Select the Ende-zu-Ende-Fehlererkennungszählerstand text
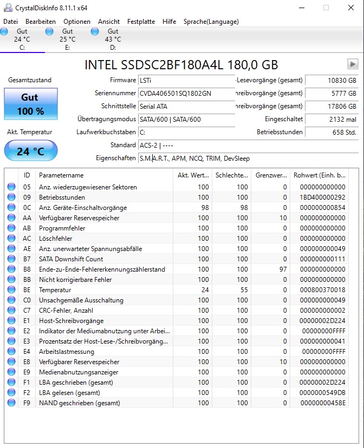The height and width of the screenshot is (448, 364). tap(102, 269)
